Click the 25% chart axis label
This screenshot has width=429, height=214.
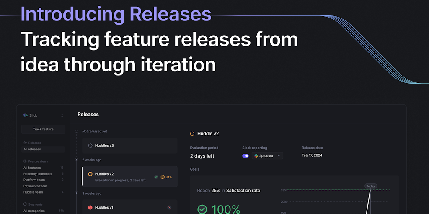284,190
